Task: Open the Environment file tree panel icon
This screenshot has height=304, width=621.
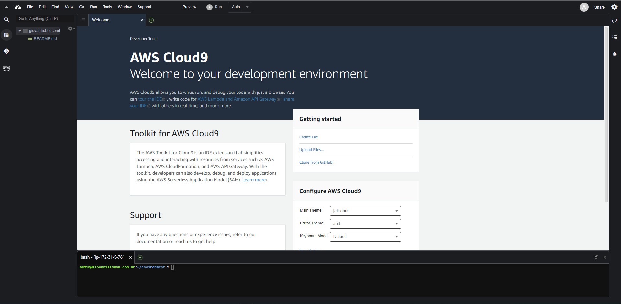Action: (x=6, y=35)
